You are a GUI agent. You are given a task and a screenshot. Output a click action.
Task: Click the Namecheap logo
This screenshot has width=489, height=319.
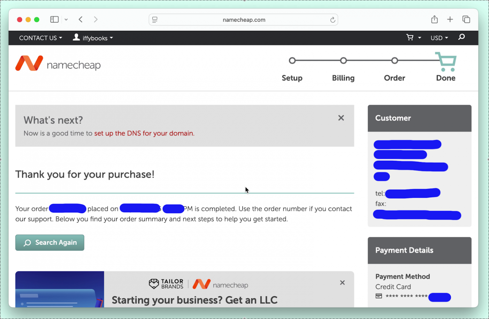(x=58, y=64)
